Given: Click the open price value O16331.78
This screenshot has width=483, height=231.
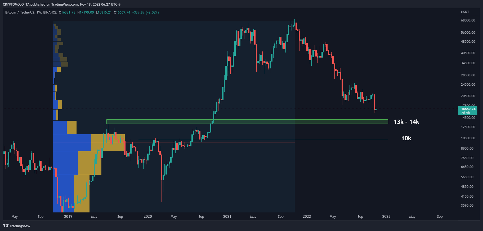Looking at the screenshot, I should coord(67,12).
